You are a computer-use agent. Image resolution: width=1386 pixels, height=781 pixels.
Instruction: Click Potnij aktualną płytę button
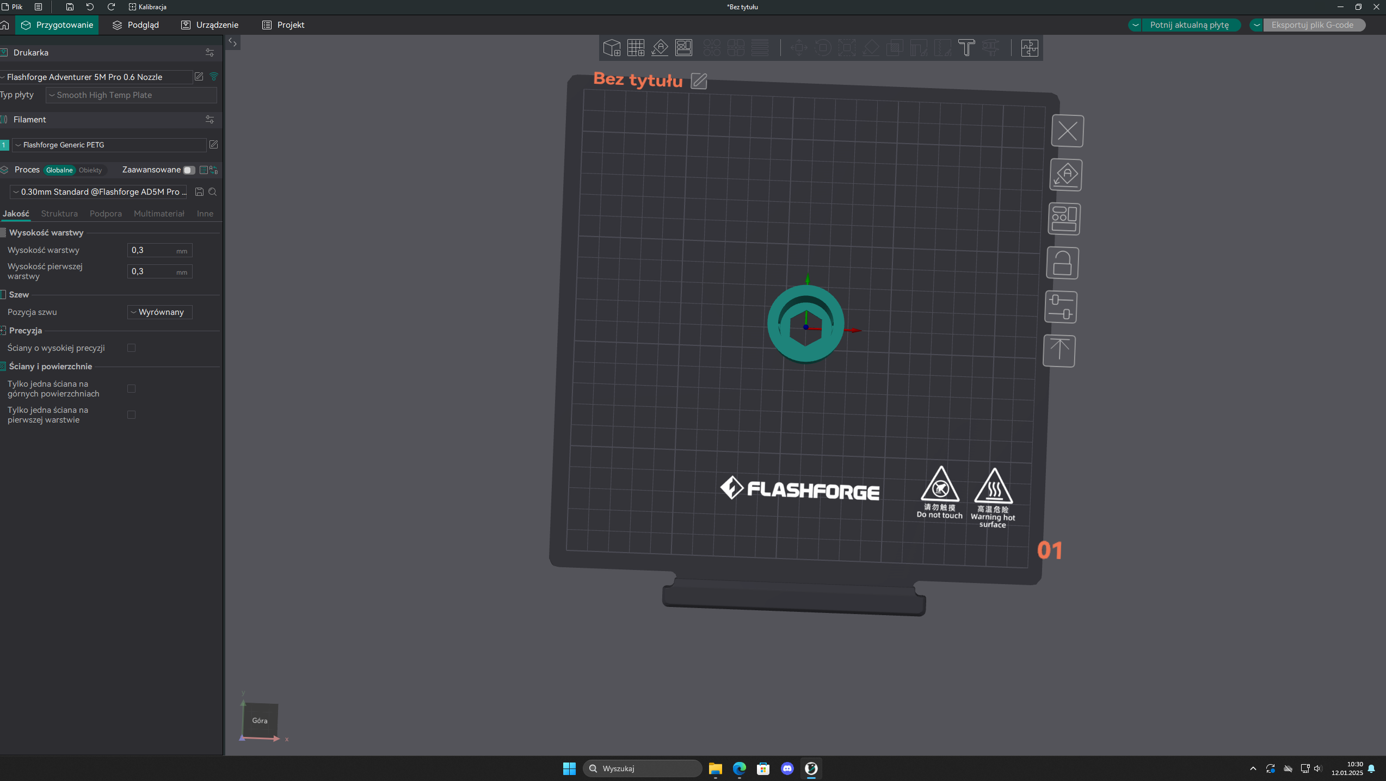(1190, 25)
